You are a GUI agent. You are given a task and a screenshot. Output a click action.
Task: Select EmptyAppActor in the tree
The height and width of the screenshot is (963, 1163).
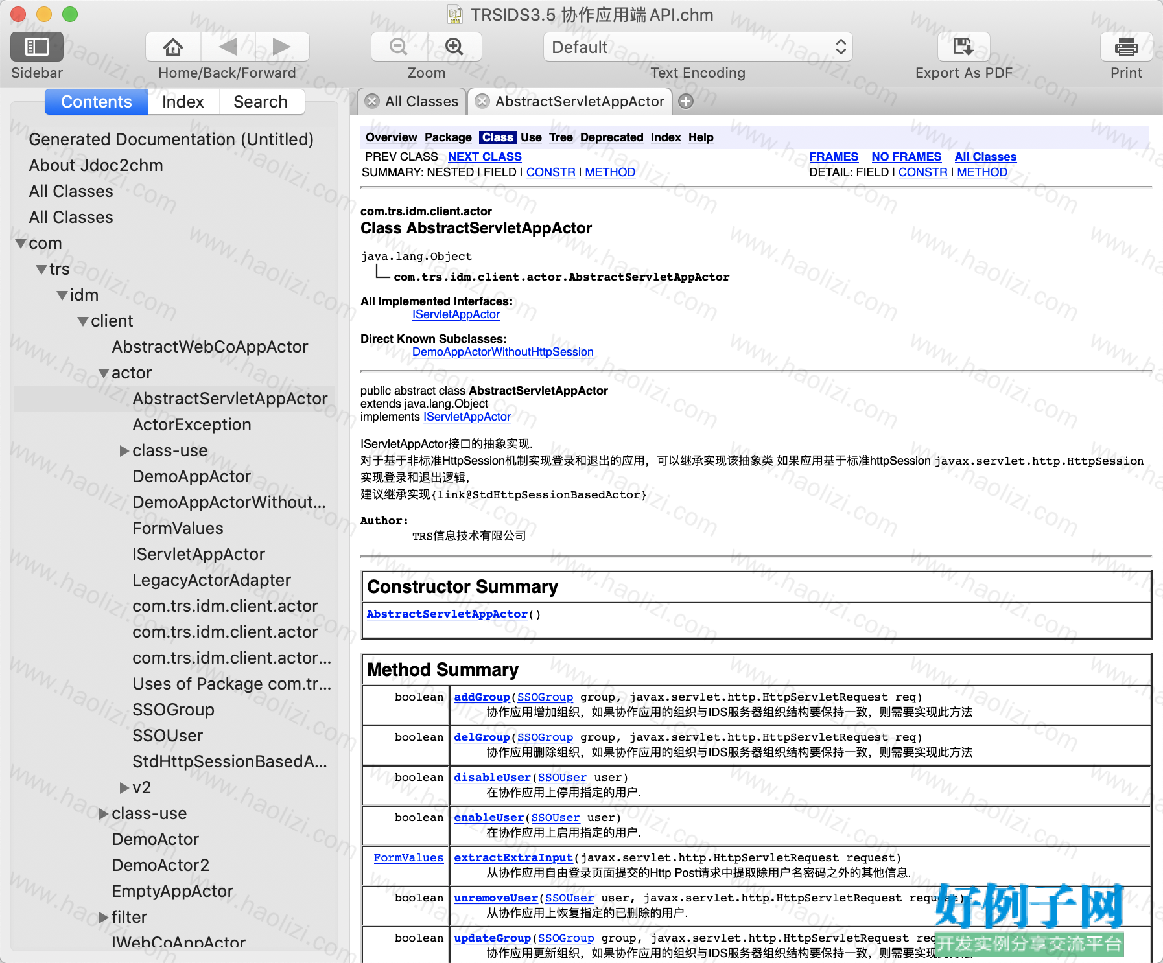(172, 892)
